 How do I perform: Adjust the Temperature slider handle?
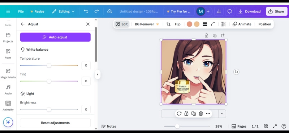(x=49, y=65)
